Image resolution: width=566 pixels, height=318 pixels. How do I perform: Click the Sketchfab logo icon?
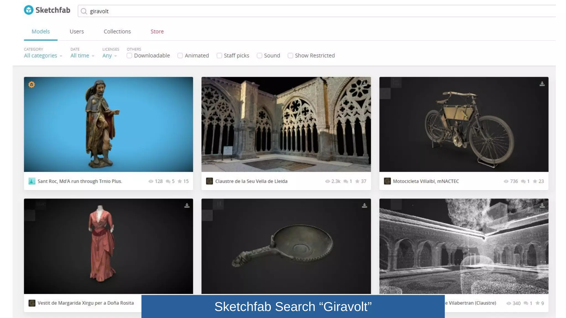(x=29, y=10)
